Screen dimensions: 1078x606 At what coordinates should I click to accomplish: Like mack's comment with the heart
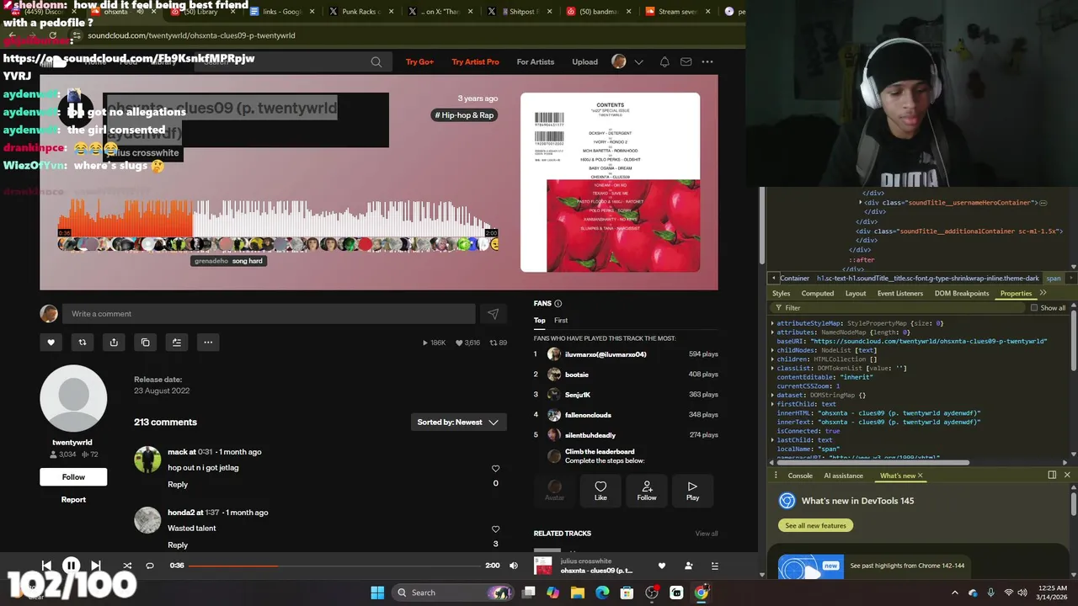pos(495,469)
